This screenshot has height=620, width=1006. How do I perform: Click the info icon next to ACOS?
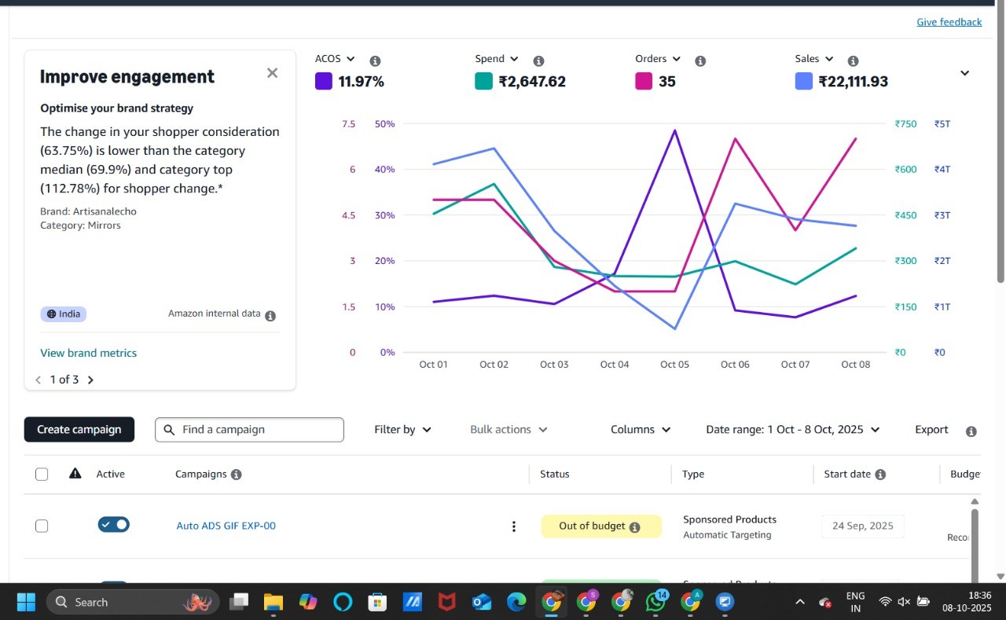click(x=375, y=61)
